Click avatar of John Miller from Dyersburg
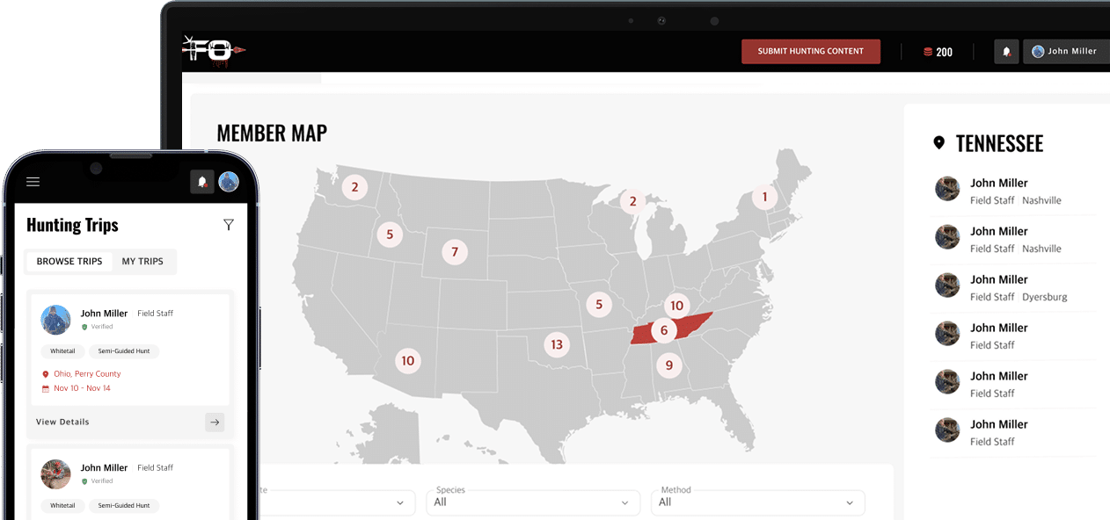 [x=947, y=285]
